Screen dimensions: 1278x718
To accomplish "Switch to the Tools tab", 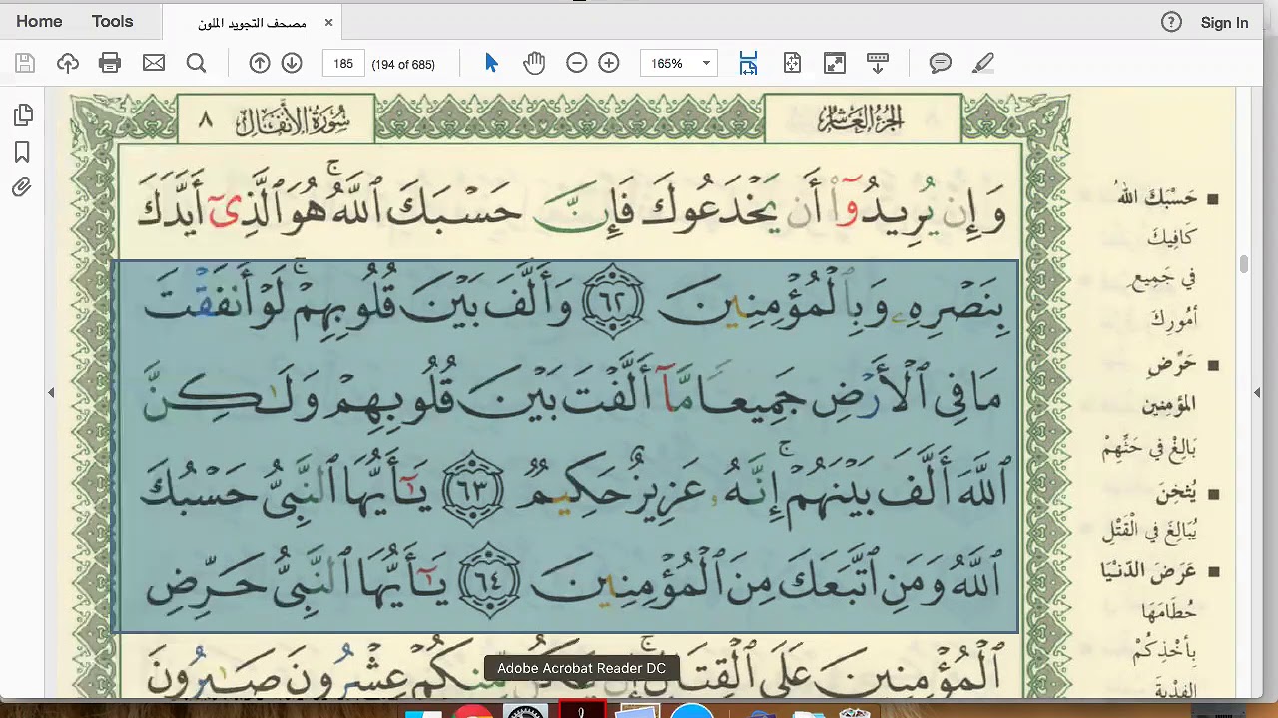I will [112, 21].
